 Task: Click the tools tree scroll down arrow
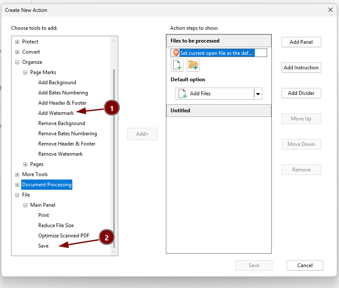(114, 252)
